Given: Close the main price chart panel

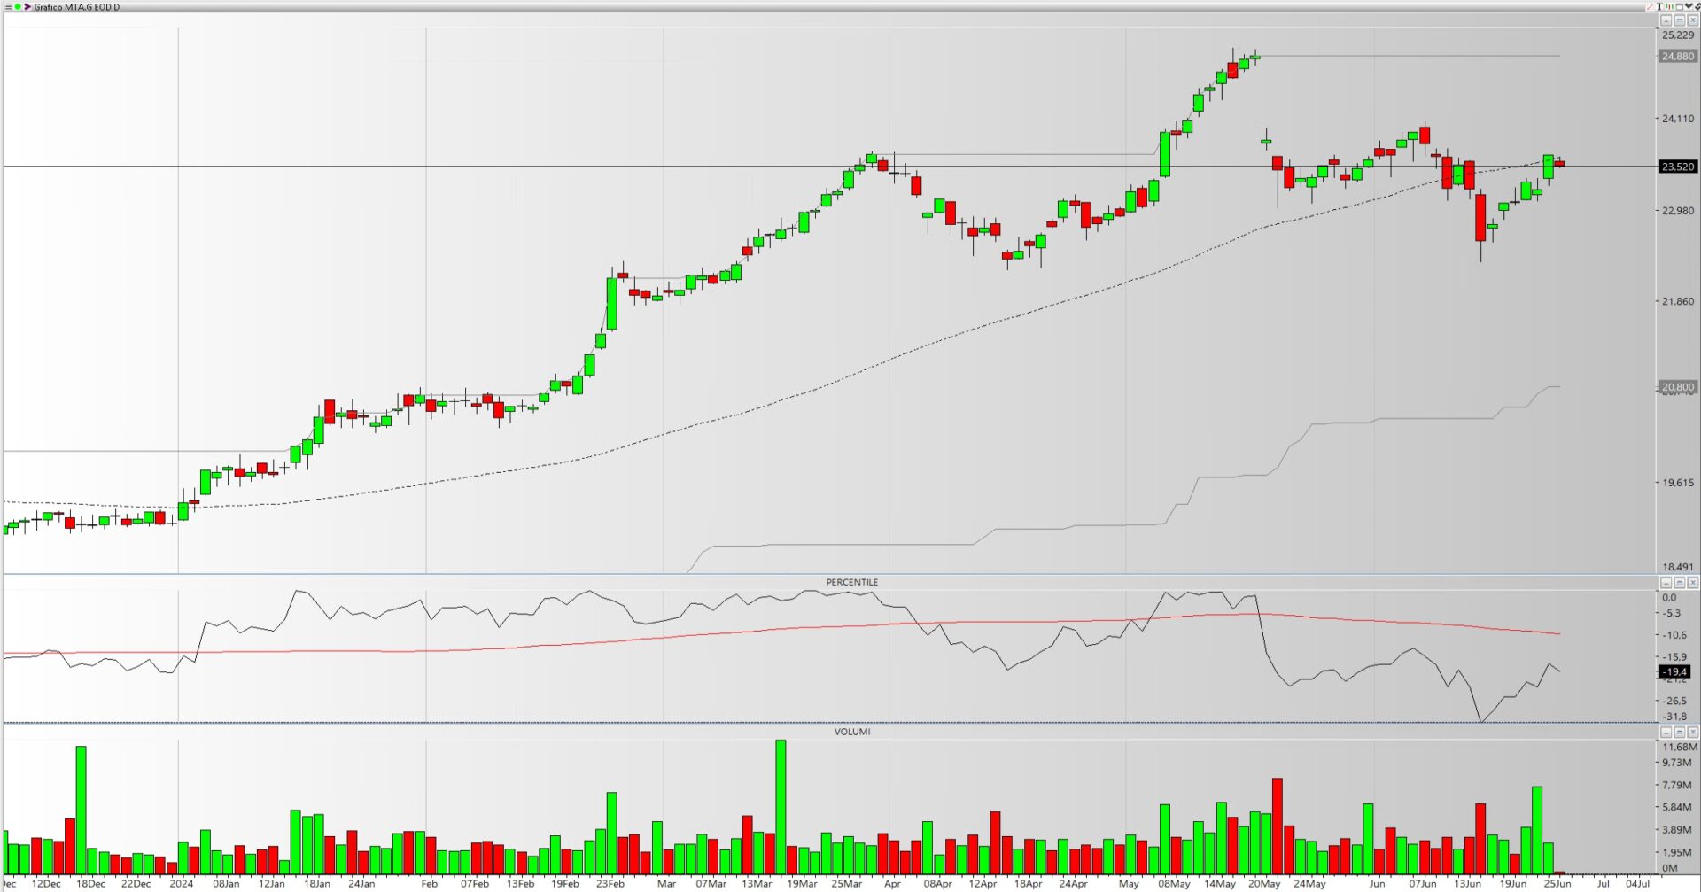Looking at the screenshot, I should [x=1693, y=20].
